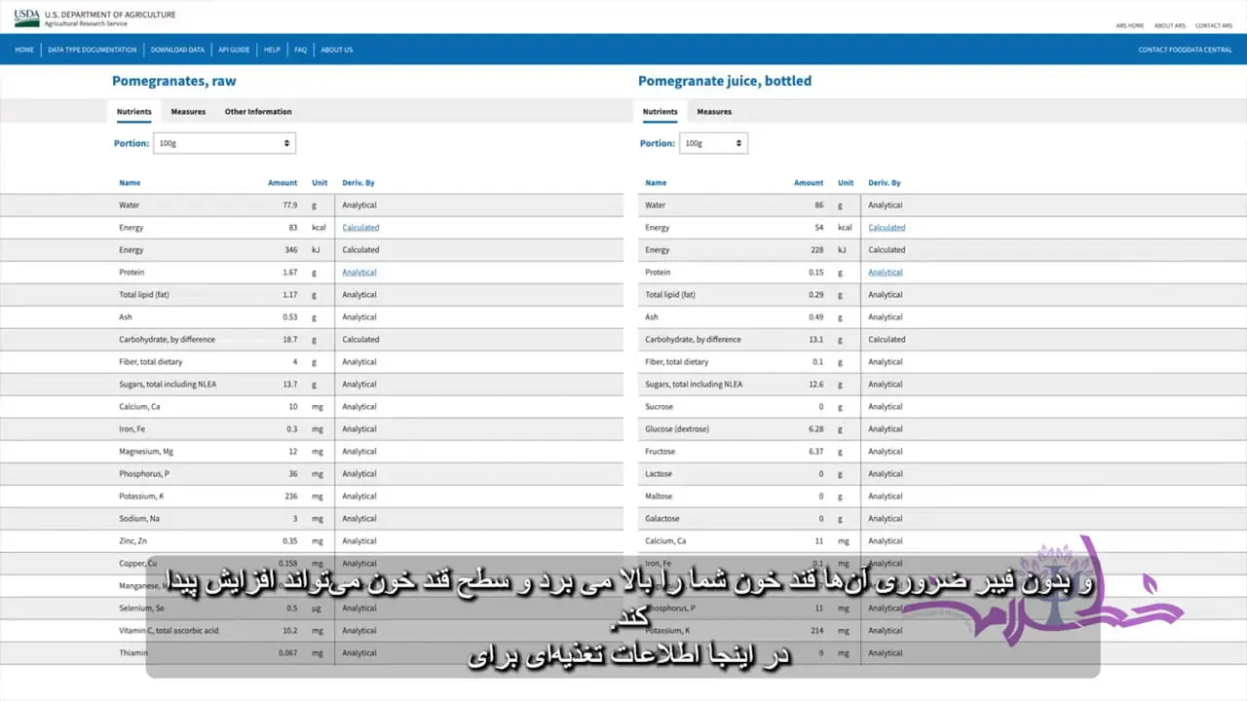Click Analytical link in raw Protein row
Viewport: 1247px width, 701px height.
[x=359, y=273]
